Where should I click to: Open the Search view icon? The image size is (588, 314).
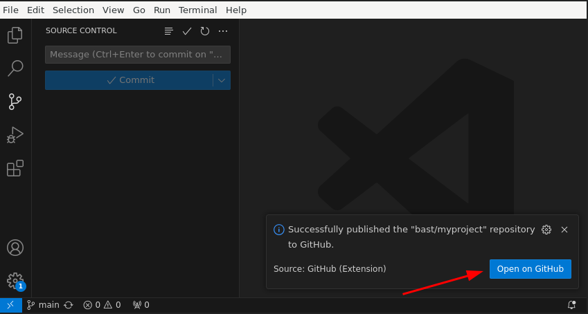click(15, 68)
